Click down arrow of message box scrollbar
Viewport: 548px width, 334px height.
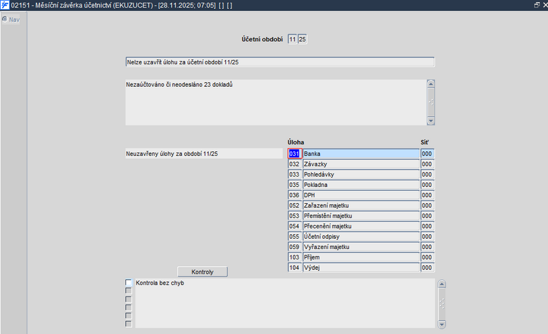click(431, 121)
